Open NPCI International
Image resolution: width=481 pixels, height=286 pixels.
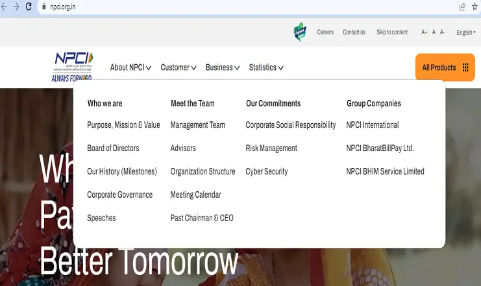pyautogui.click(x=373, y=125)
